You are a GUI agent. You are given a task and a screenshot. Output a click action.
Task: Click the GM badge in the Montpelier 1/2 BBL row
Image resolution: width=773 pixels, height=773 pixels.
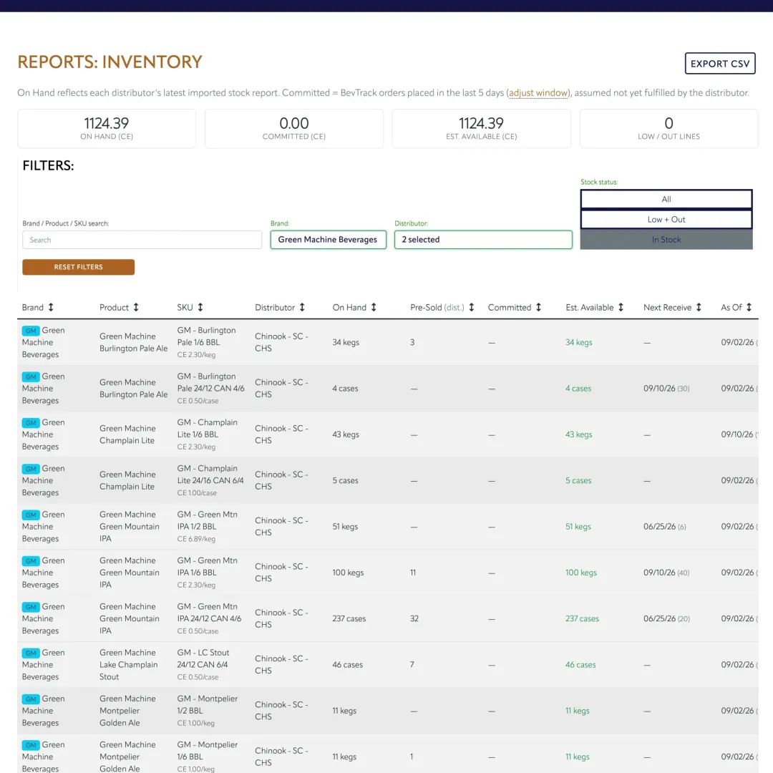click(x=31, y=699)
